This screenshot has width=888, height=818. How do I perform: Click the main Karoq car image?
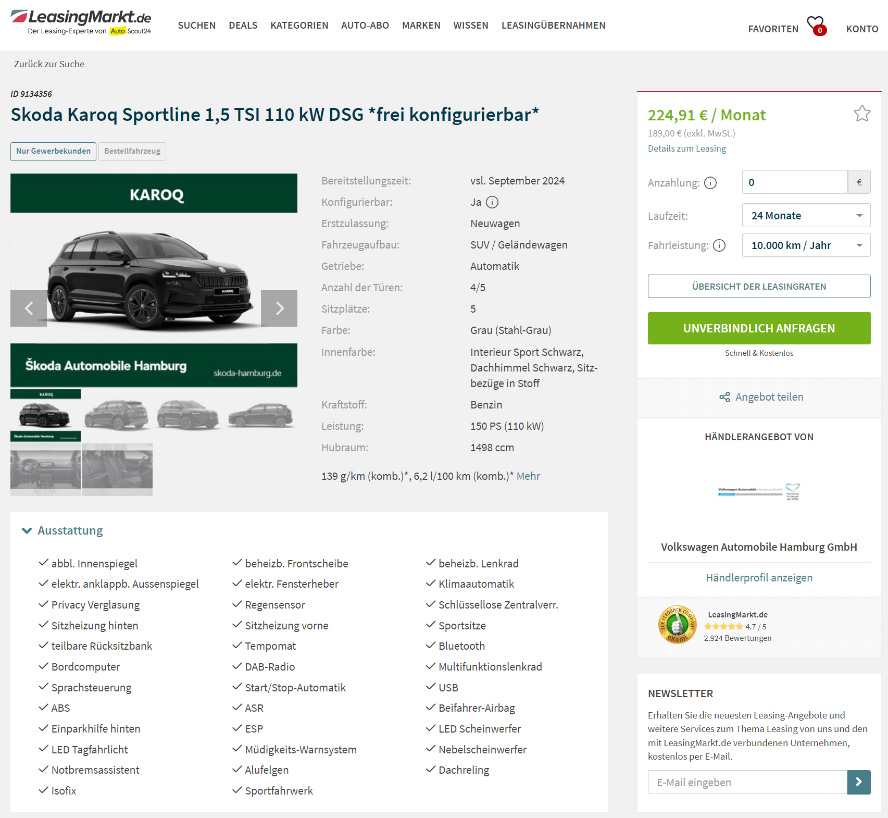click(x=154, y=280)
